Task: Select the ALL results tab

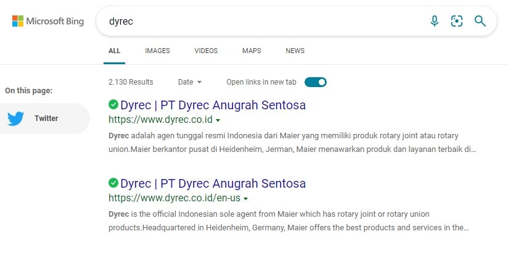Action: 114,51
